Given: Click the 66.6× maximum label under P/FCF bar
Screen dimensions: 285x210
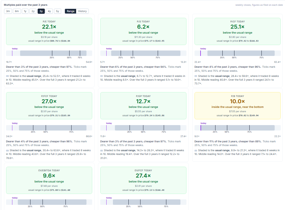Looking at the screenshot, I should (89, 136).
